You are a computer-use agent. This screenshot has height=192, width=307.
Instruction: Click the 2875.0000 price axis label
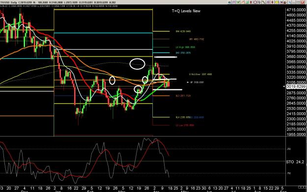coord(296,93)
